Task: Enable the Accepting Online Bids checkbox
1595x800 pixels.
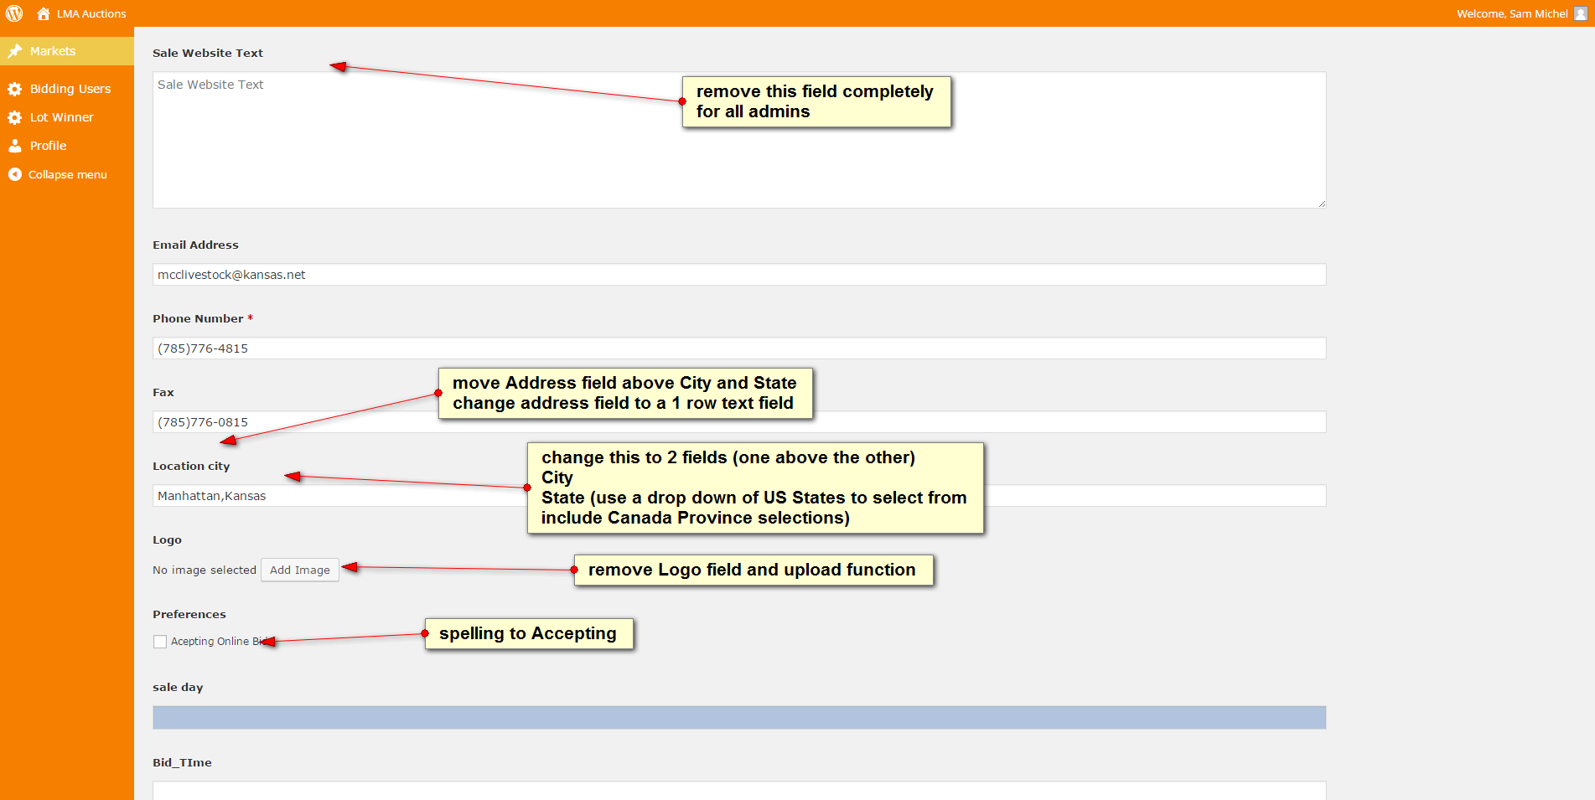Action: point(160,642)
